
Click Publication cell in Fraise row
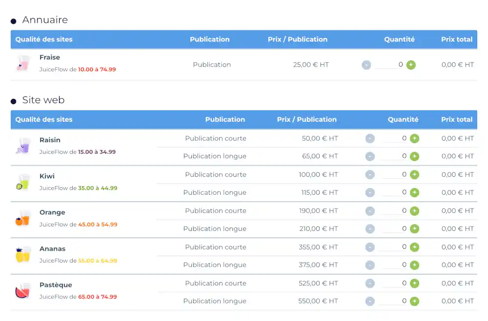point(212,65)
